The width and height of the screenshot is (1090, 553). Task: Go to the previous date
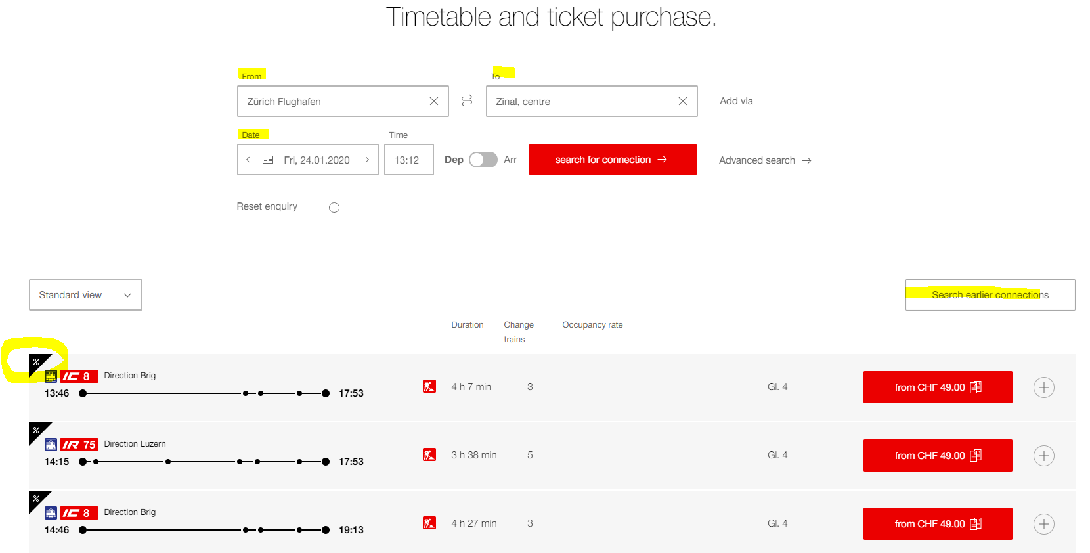(x=248, y=160)
